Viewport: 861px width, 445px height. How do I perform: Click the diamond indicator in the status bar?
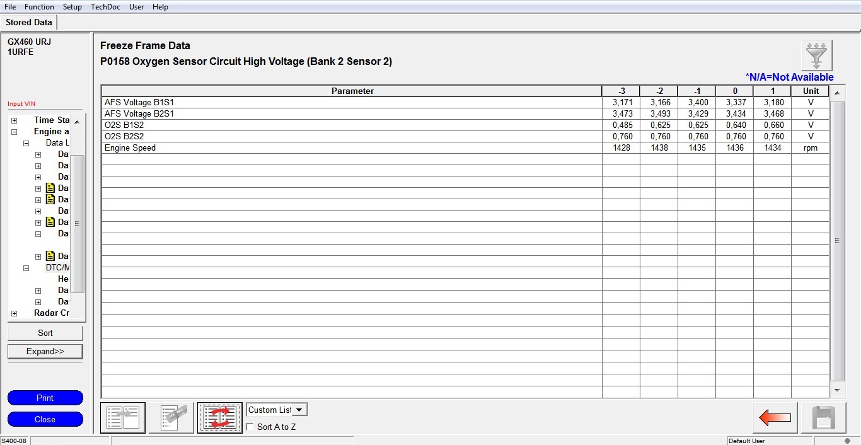(x=847, y=441)
